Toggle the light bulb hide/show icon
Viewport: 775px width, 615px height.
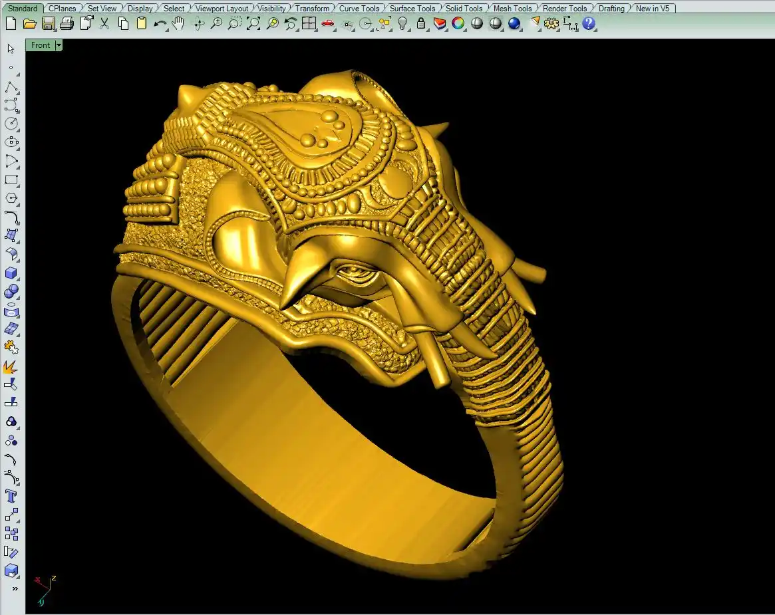coord(402,24)
